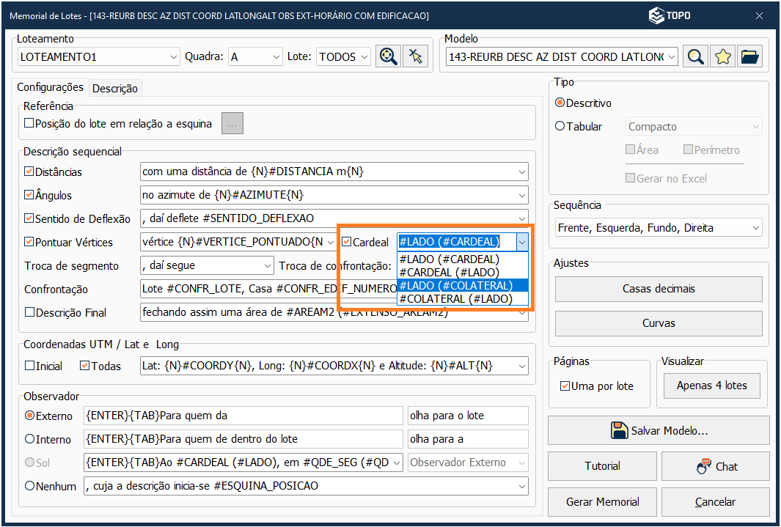Click the Gerar Memorial button
The image size is (781, 527).
602,502
